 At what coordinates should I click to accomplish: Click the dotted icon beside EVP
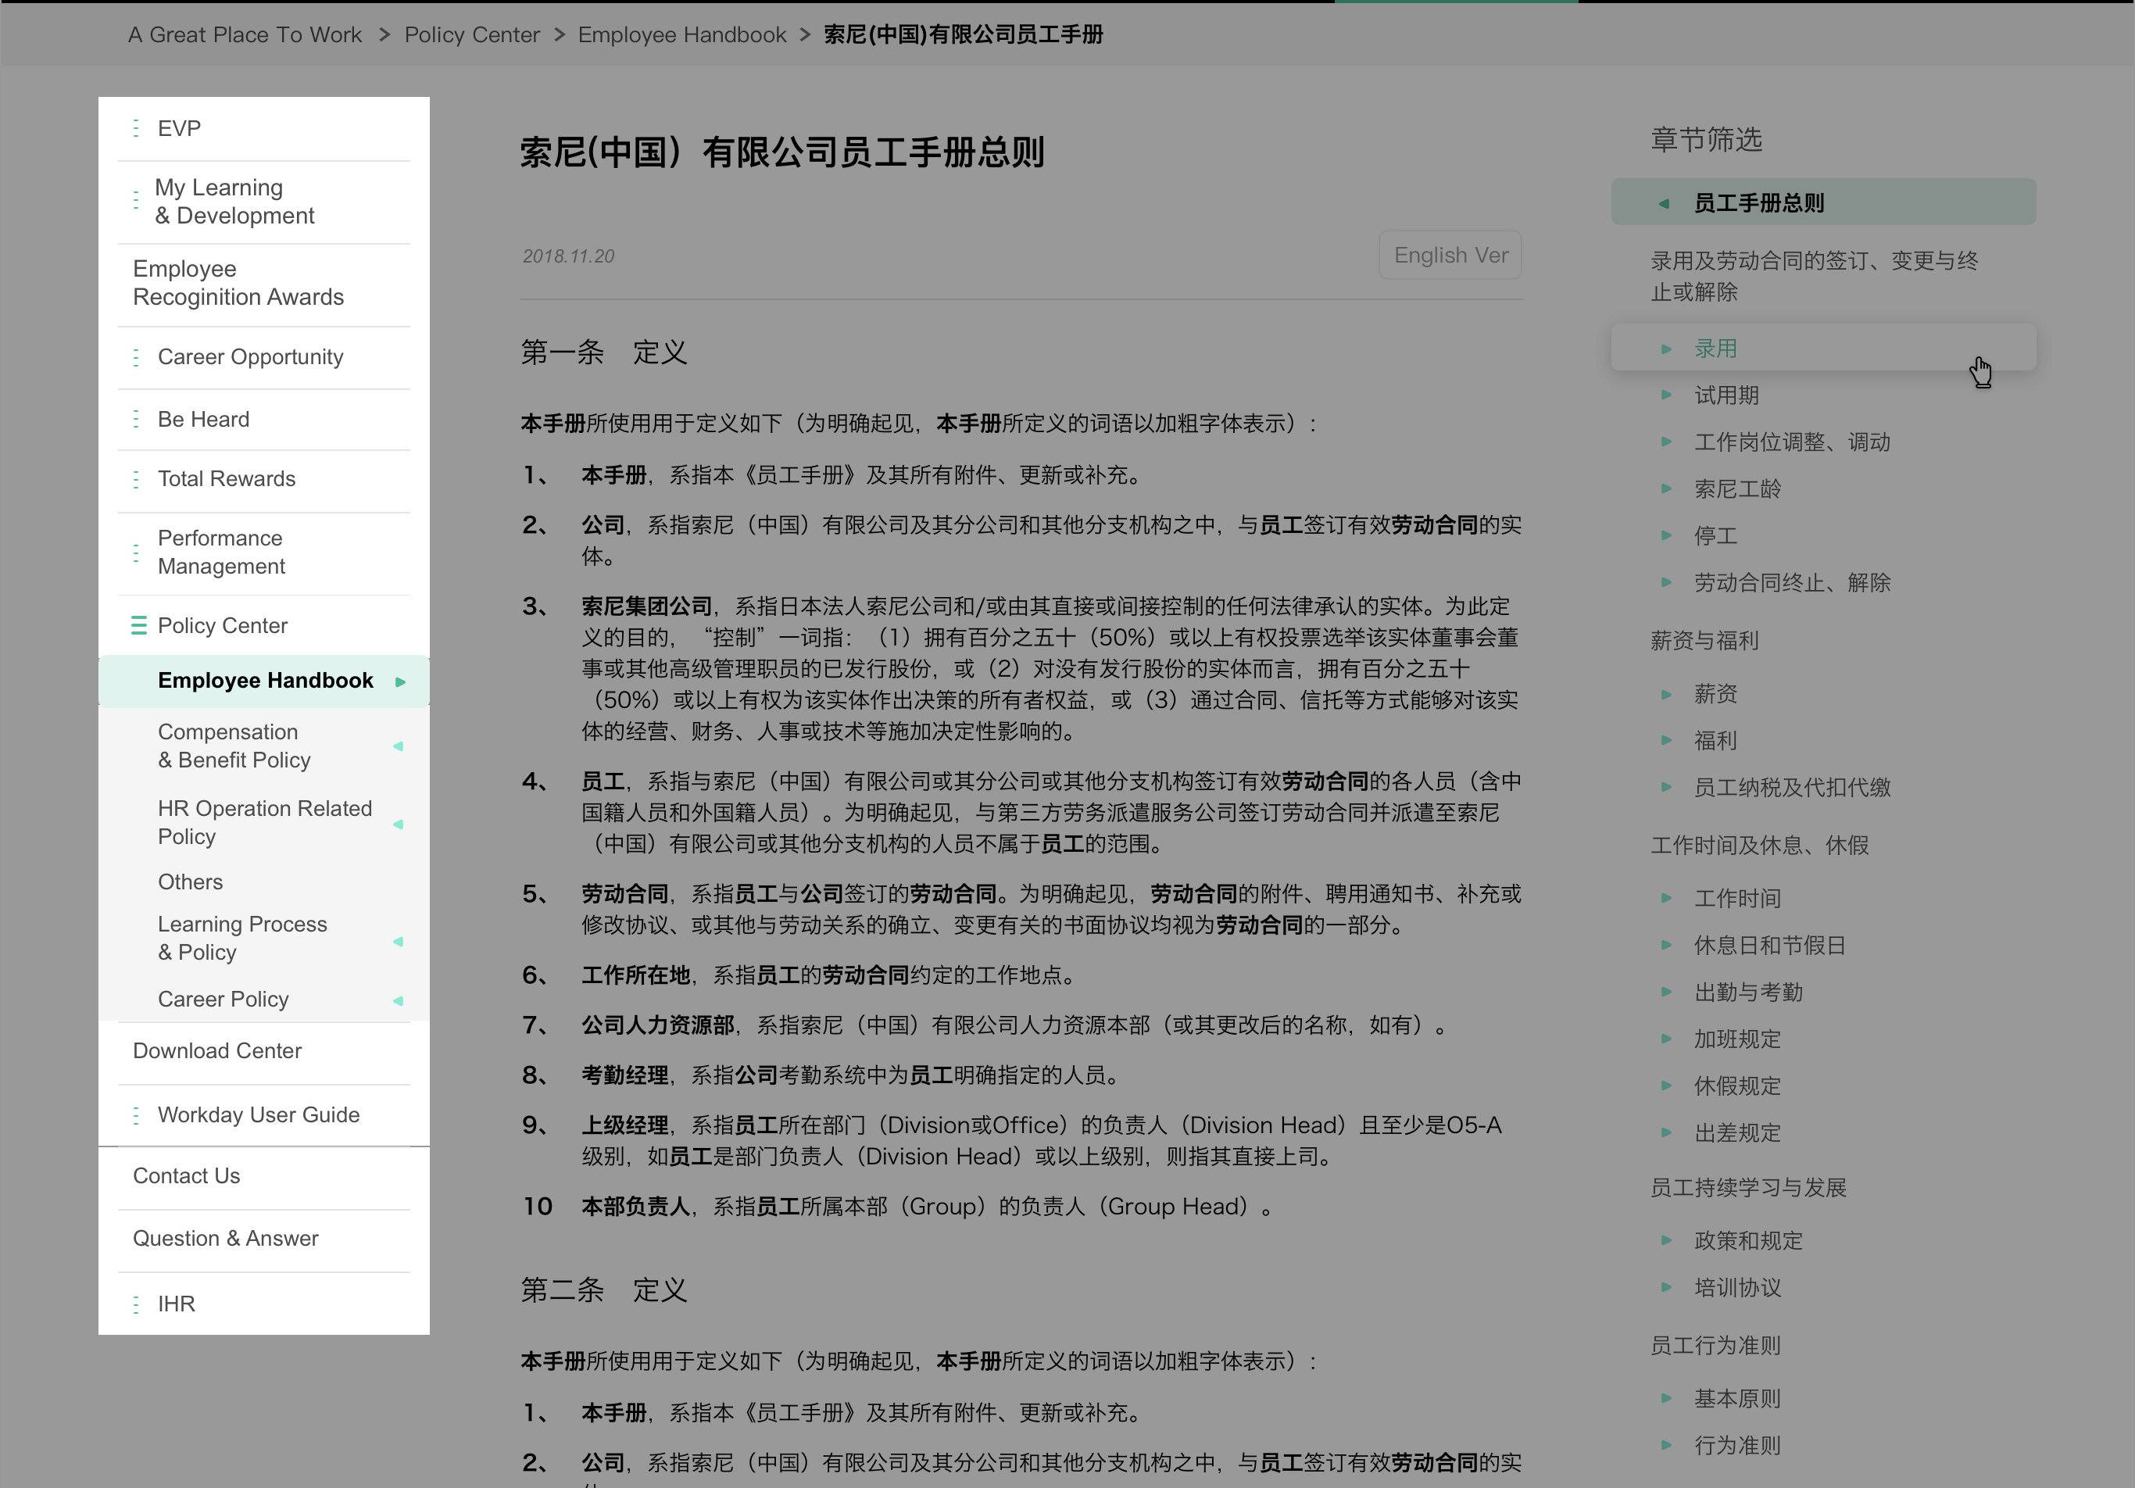(x=136, y=128)
